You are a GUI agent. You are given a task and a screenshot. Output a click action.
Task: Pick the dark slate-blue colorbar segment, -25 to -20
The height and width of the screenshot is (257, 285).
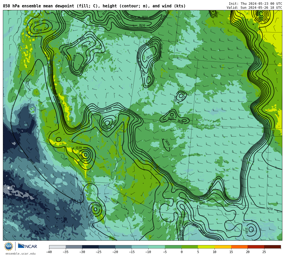coord(107,247)
